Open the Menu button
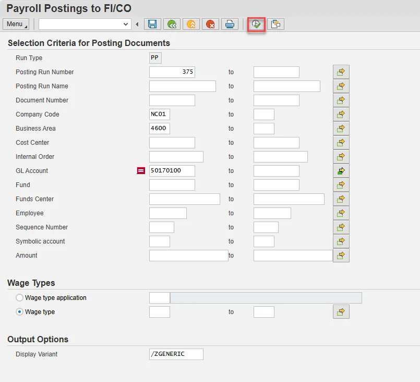The image size is (420, 382). (16, 24)
